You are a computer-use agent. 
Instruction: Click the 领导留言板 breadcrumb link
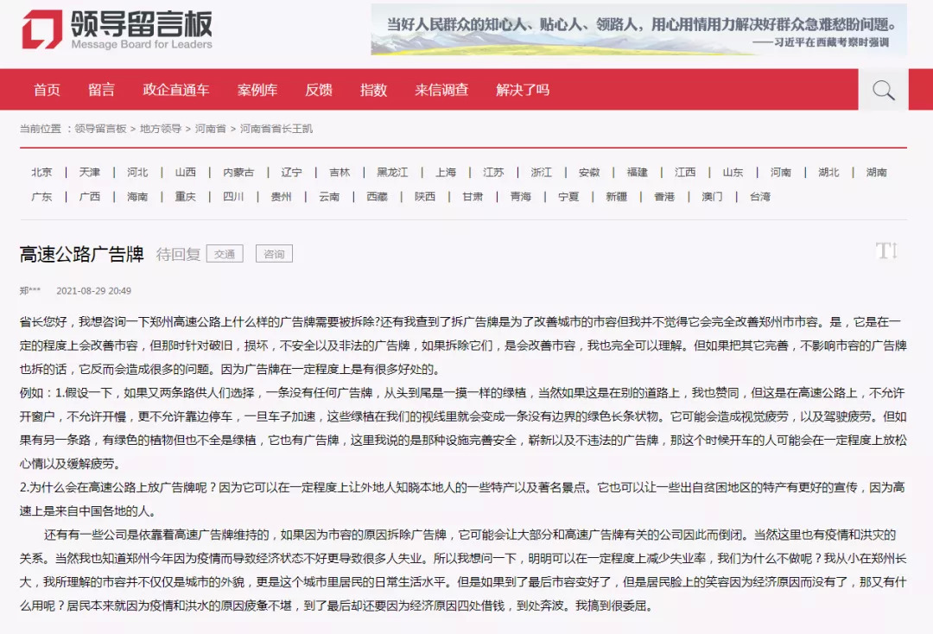[100, 129]
